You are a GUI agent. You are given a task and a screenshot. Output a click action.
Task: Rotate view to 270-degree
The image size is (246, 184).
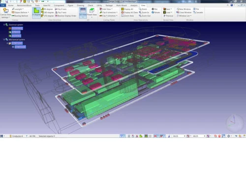pos(47,16)
